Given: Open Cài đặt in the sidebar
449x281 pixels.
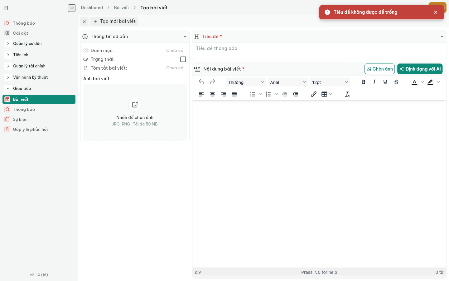Looking at the screenshot, I should [x=39, y=33].
